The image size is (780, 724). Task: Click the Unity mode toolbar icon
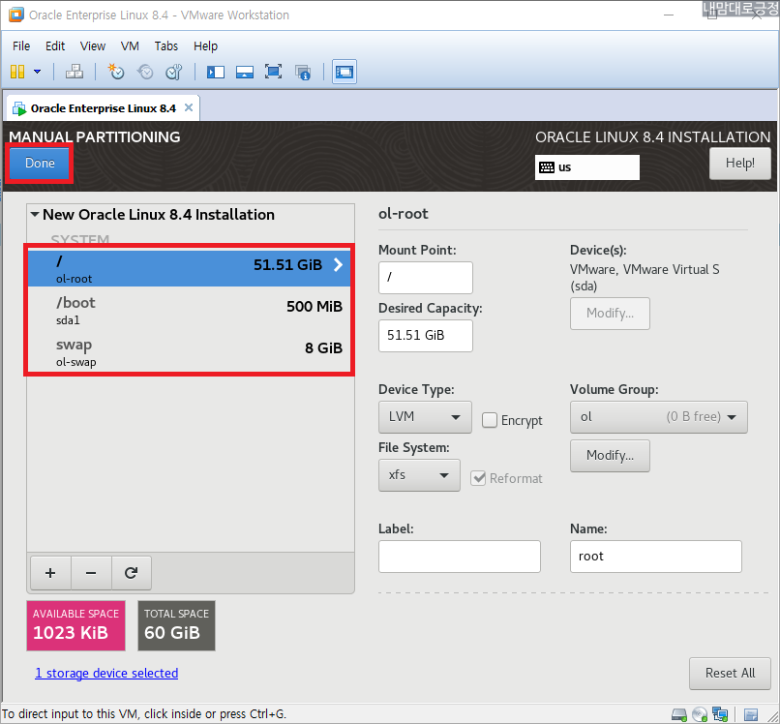[303, 73]
